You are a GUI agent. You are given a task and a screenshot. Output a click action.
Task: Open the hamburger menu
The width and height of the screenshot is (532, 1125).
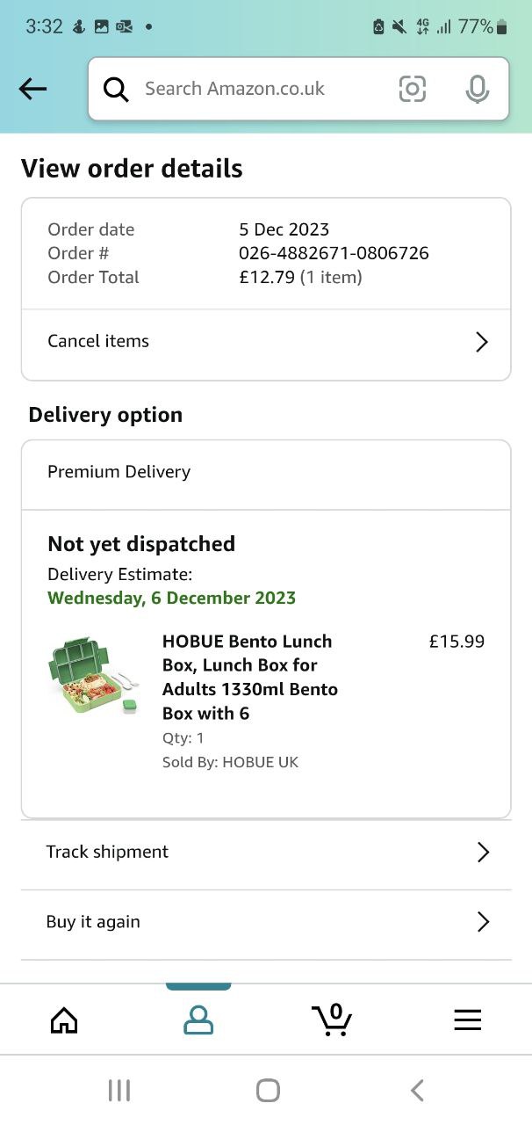(x=467, y=1020)
